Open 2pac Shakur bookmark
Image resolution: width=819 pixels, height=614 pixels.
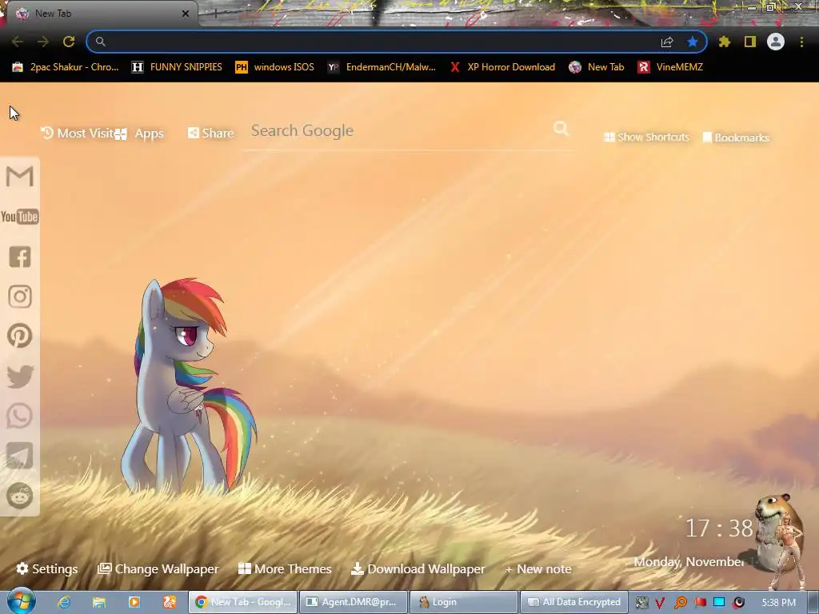coord(66,67)
